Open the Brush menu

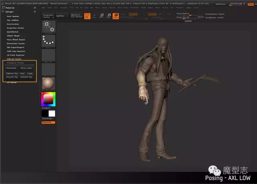point(49,8)
